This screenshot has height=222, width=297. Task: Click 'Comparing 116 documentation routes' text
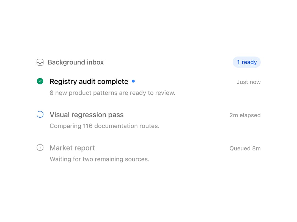click(x=105, y=126)
